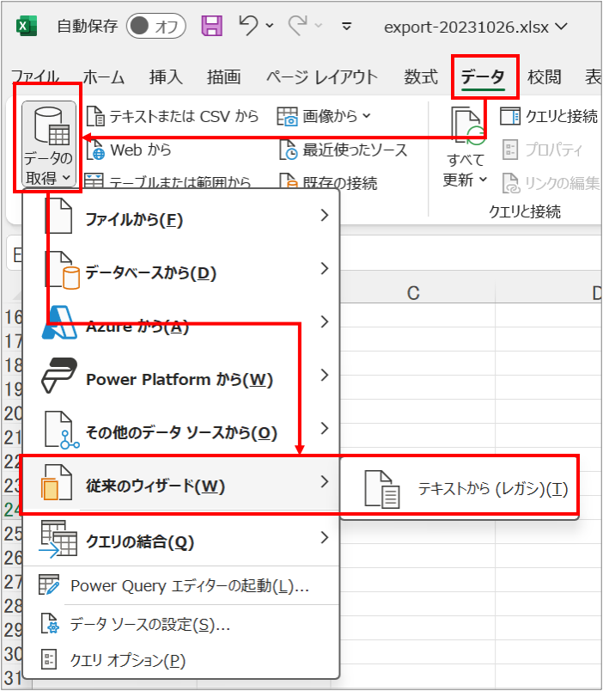
Task: Select row 30 header
Action: coord(12,653)
